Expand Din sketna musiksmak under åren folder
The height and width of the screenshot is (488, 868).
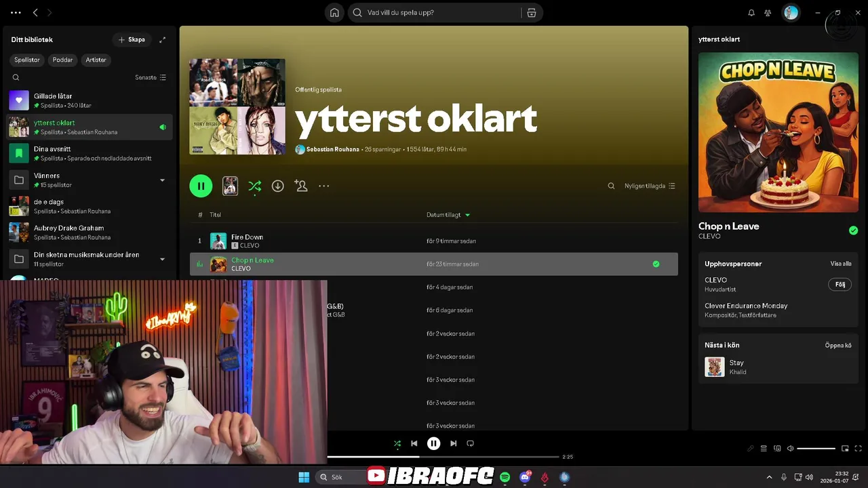[x=162, y=259]
